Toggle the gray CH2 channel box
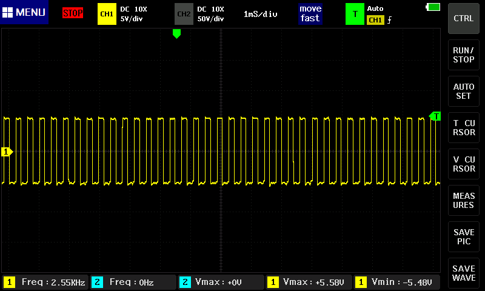The width and height of the screenshot is (485, 291). [184, 13]
